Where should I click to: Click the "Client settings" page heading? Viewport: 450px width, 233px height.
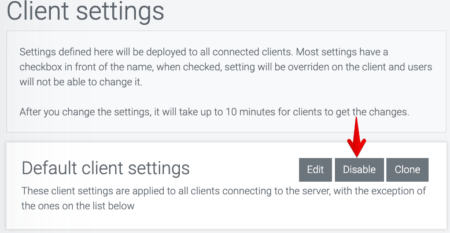point(86,11)
